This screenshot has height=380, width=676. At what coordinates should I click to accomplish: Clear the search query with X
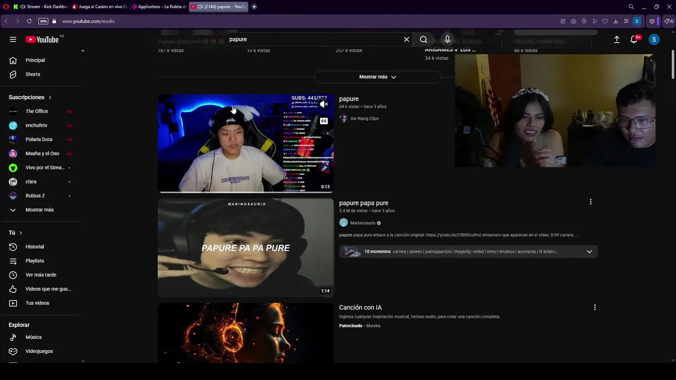[407, 39]
